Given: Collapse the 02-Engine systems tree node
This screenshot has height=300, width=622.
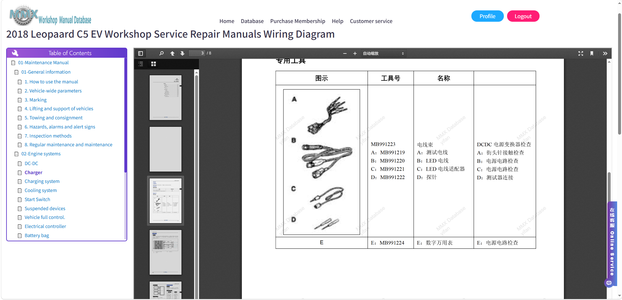Looking at the screenshot, I should 17,154.
